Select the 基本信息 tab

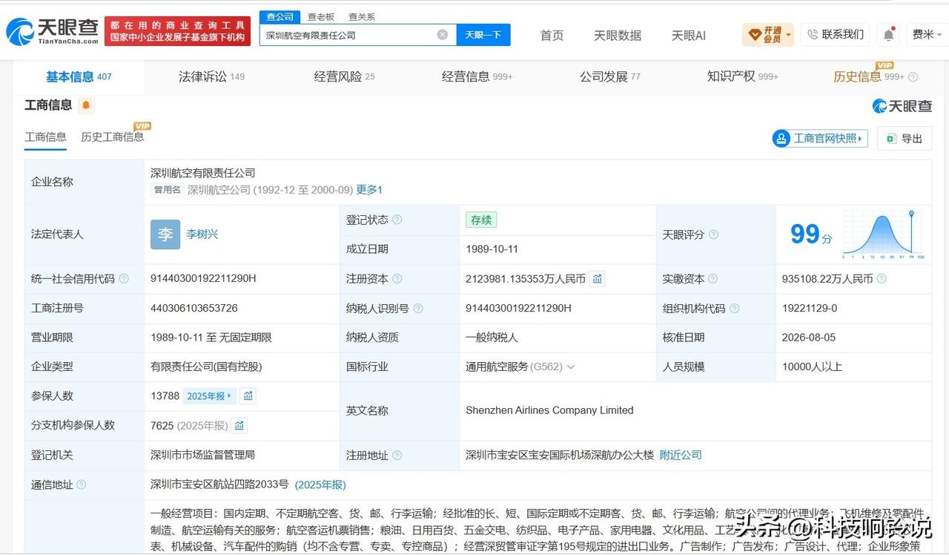[79, 76]
